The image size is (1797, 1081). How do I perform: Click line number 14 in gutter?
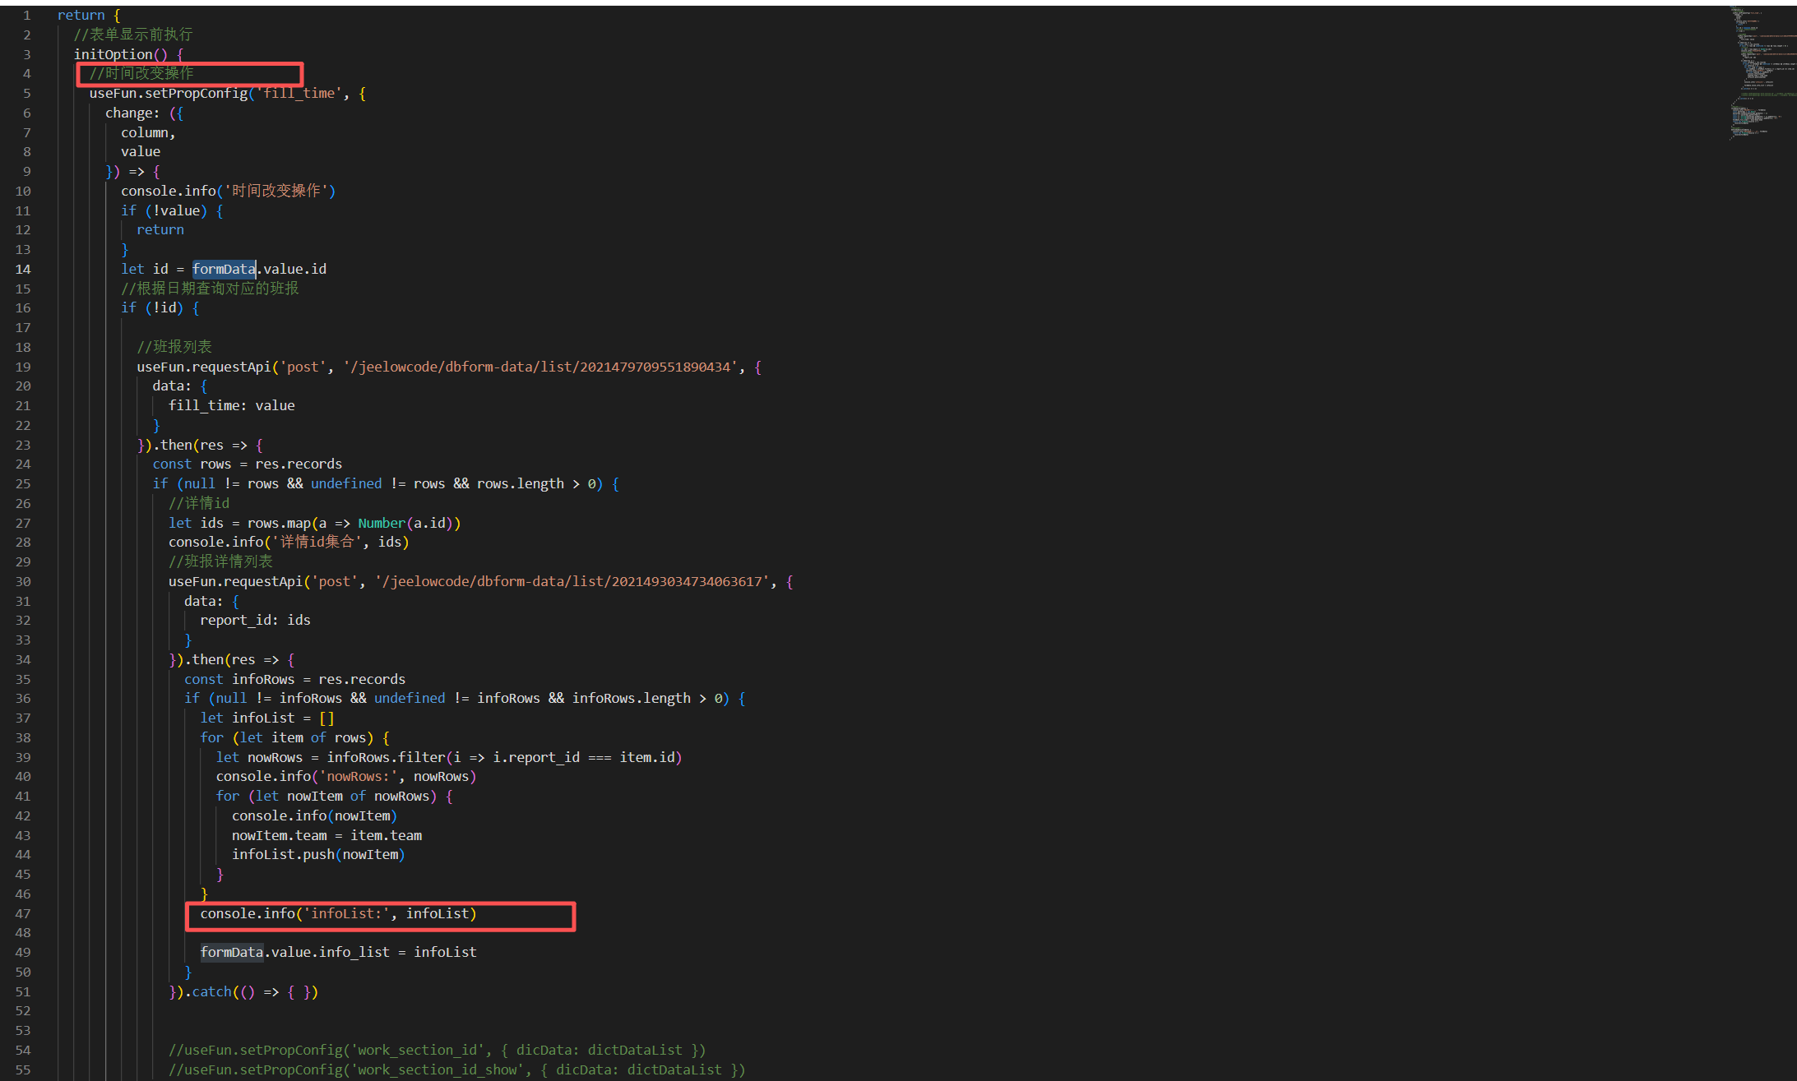(23, 269)
